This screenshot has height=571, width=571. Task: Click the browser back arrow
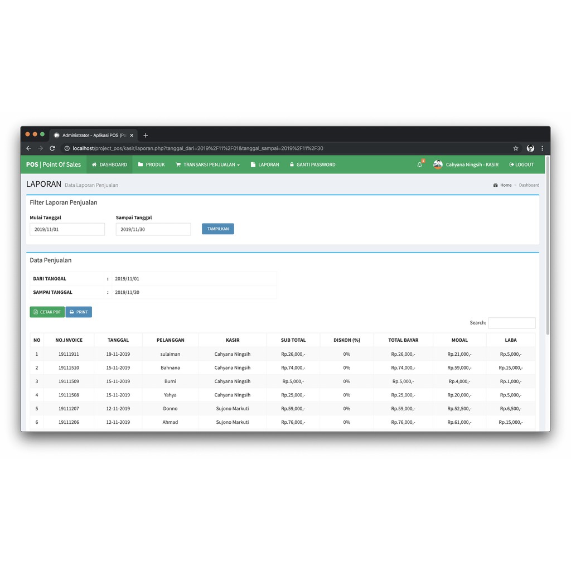(29, 148)
